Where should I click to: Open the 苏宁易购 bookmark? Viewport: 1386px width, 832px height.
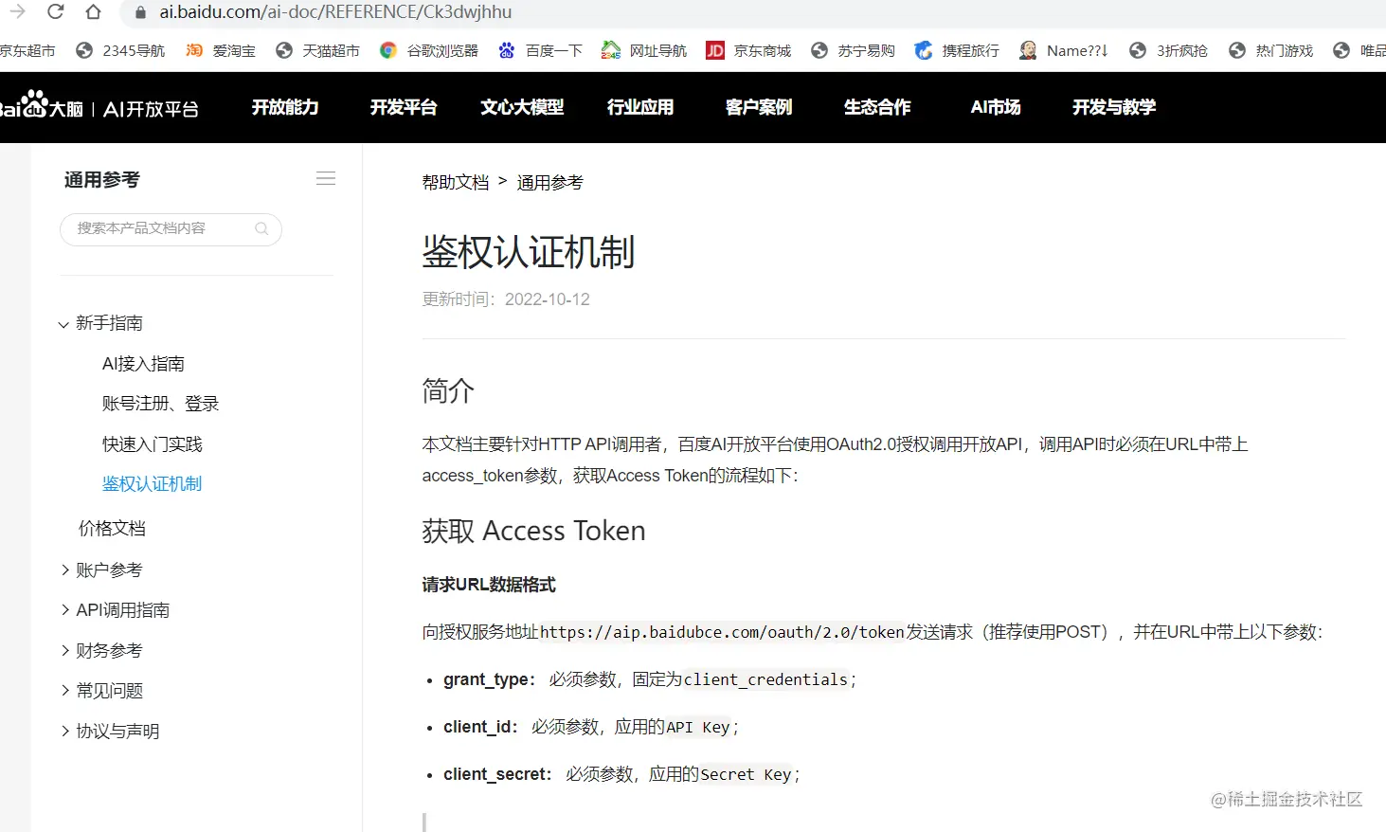[853, 50]
